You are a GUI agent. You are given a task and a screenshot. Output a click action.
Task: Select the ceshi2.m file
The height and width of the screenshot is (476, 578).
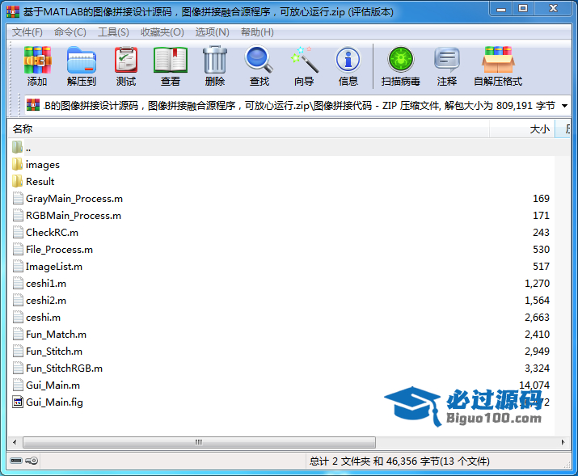(x=46, y=301)
